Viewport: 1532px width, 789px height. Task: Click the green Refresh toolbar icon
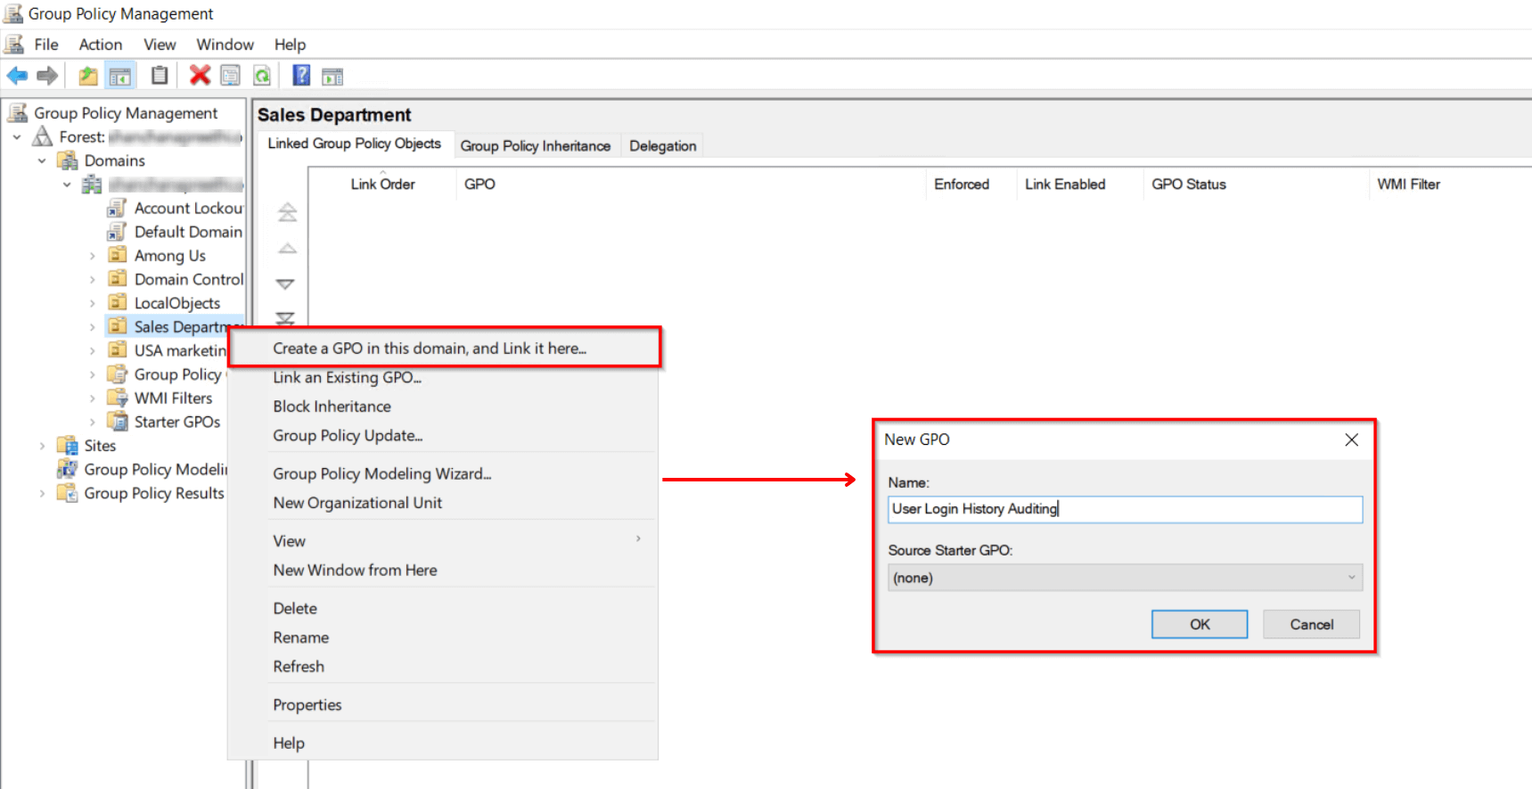262,76
